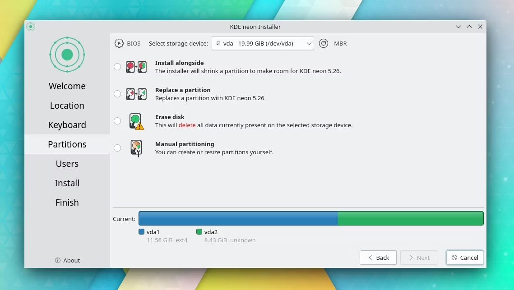Select the Install alongside radio button
This screenshot has width=514, height=290.
click(117, 67)
